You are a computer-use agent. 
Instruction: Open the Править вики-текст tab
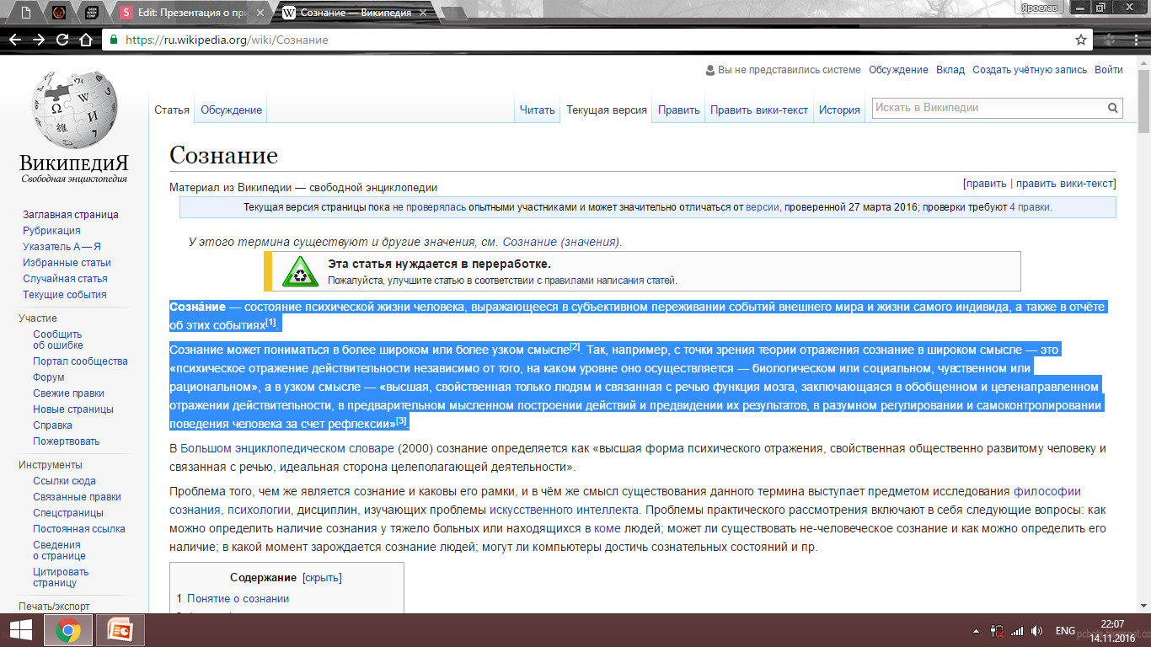pos(759,110)
